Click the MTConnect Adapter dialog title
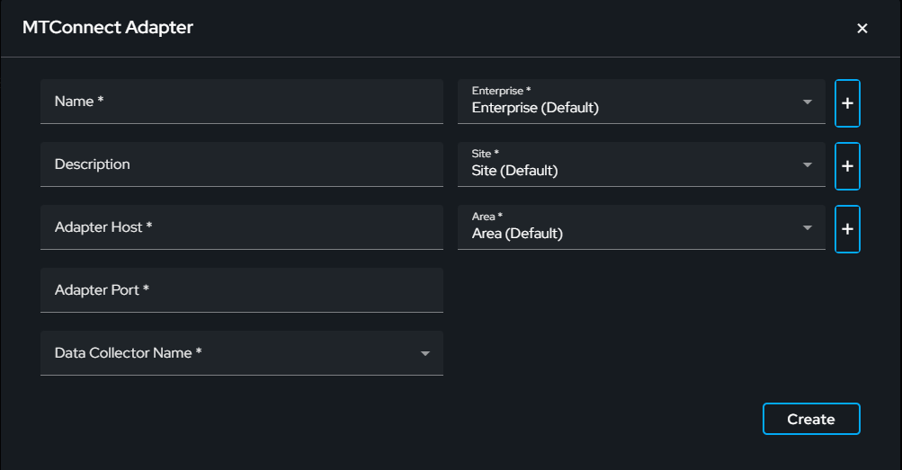902x470 pixels. (108, 28)
